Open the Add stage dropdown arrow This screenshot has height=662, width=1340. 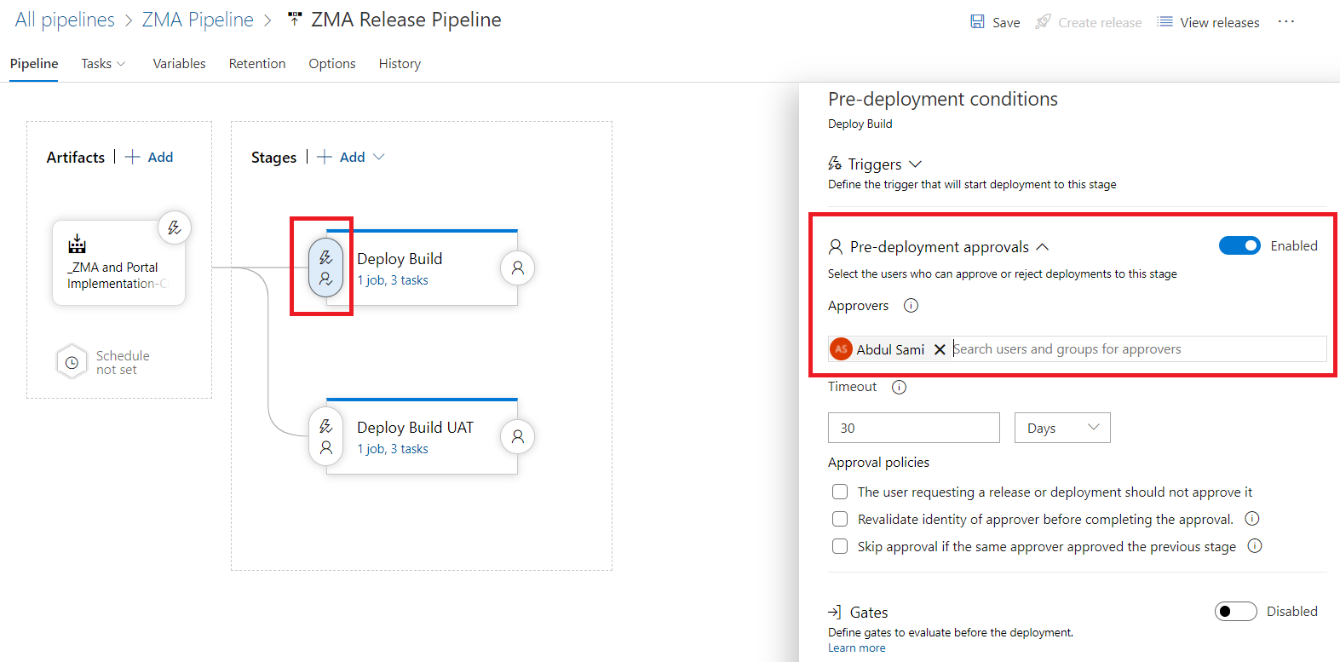click(379, 157)
